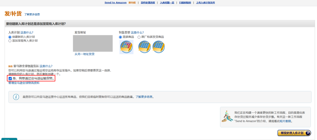The height and width of the screenshot is (140, 317).
Task: Open 货件处理进度 in top navigation
Action: (x=148, y=3)
